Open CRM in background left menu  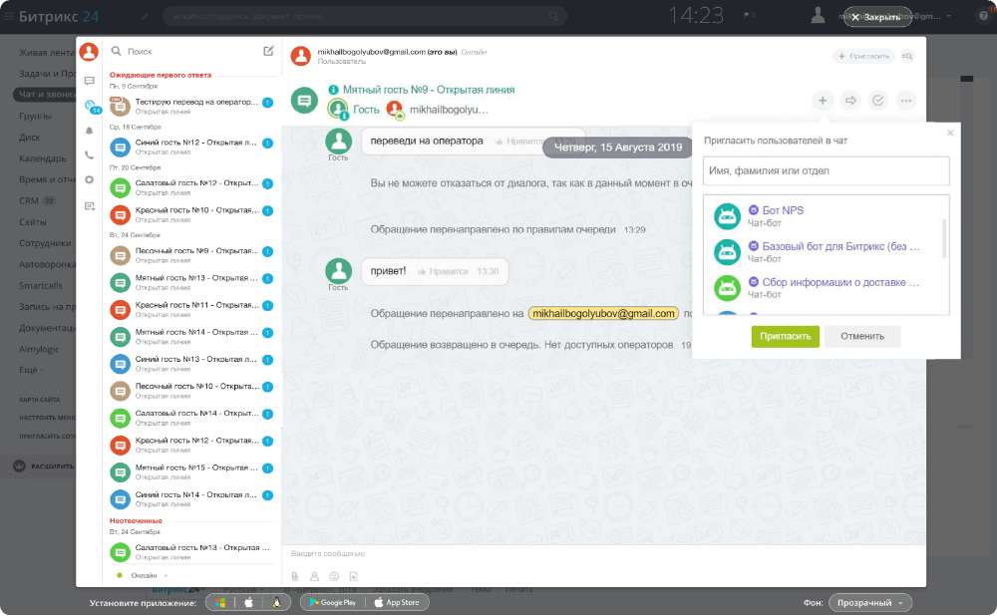coord(29,201)
